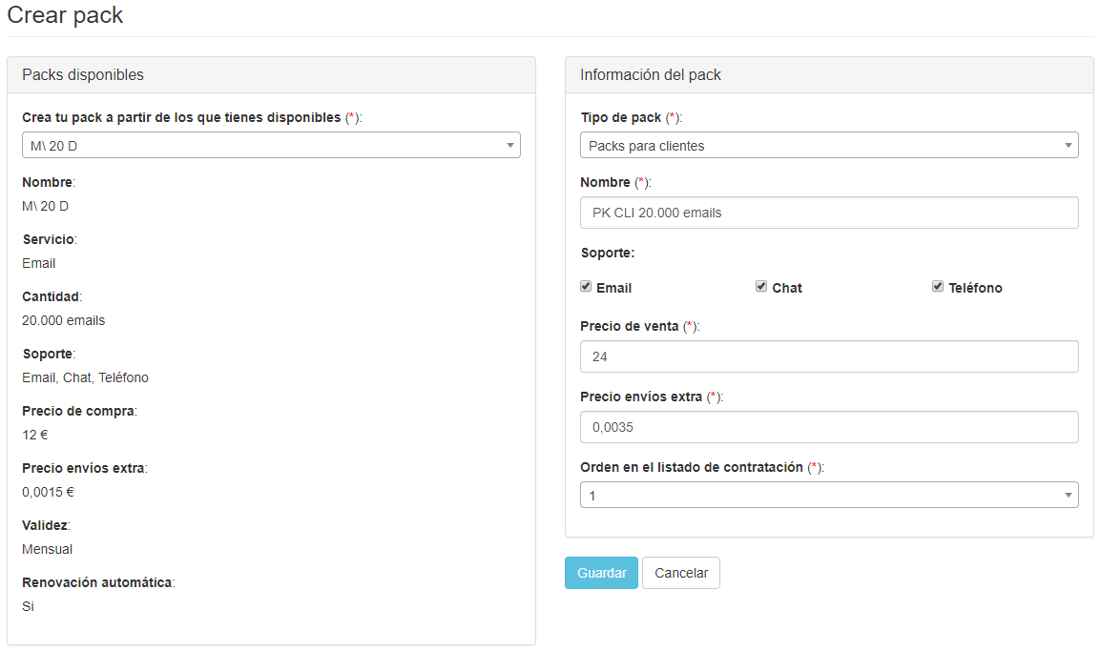Screen dimensions: 1101x651
Task: Click the Información del pack panel header
Action: 651,74
